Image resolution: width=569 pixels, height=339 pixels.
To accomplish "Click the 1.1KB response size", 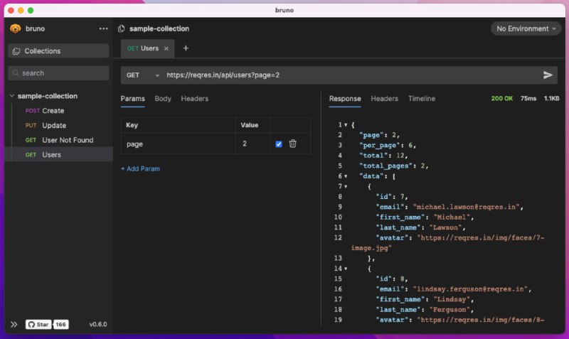I will point(551,99).
